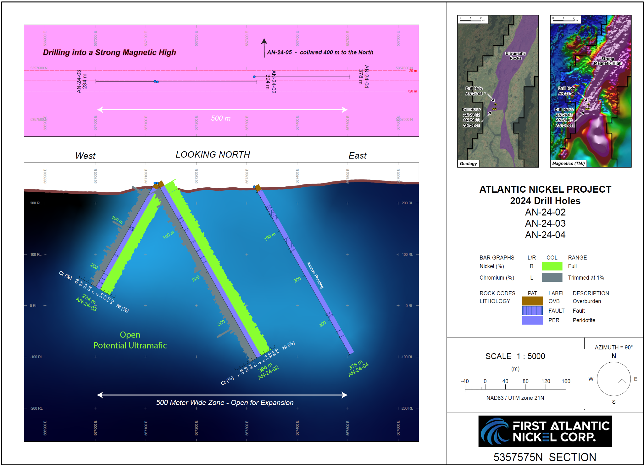The height and width of the screenshot is (466, 644).
Task: Click the ATLANTIC NICKEL PROJECT title text
Action: coord(545,189)
